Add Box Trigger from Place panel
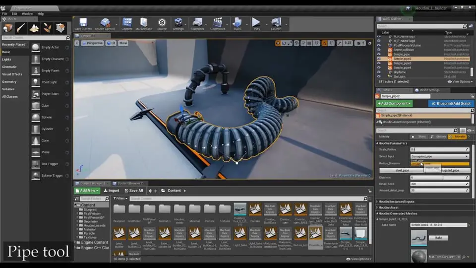The image size is (476, 268). tap(50, 164)
